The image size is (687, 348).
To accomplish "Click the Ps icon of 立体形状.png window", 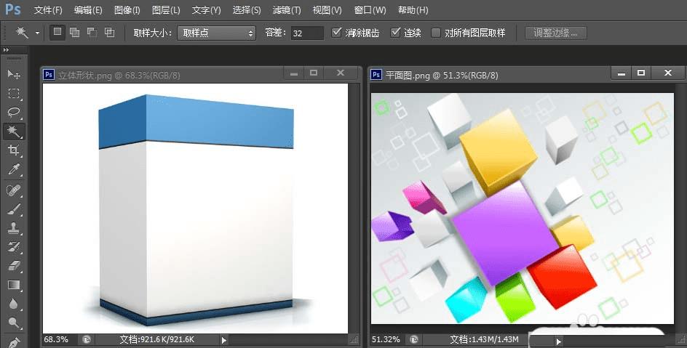I will coord(49,74).
